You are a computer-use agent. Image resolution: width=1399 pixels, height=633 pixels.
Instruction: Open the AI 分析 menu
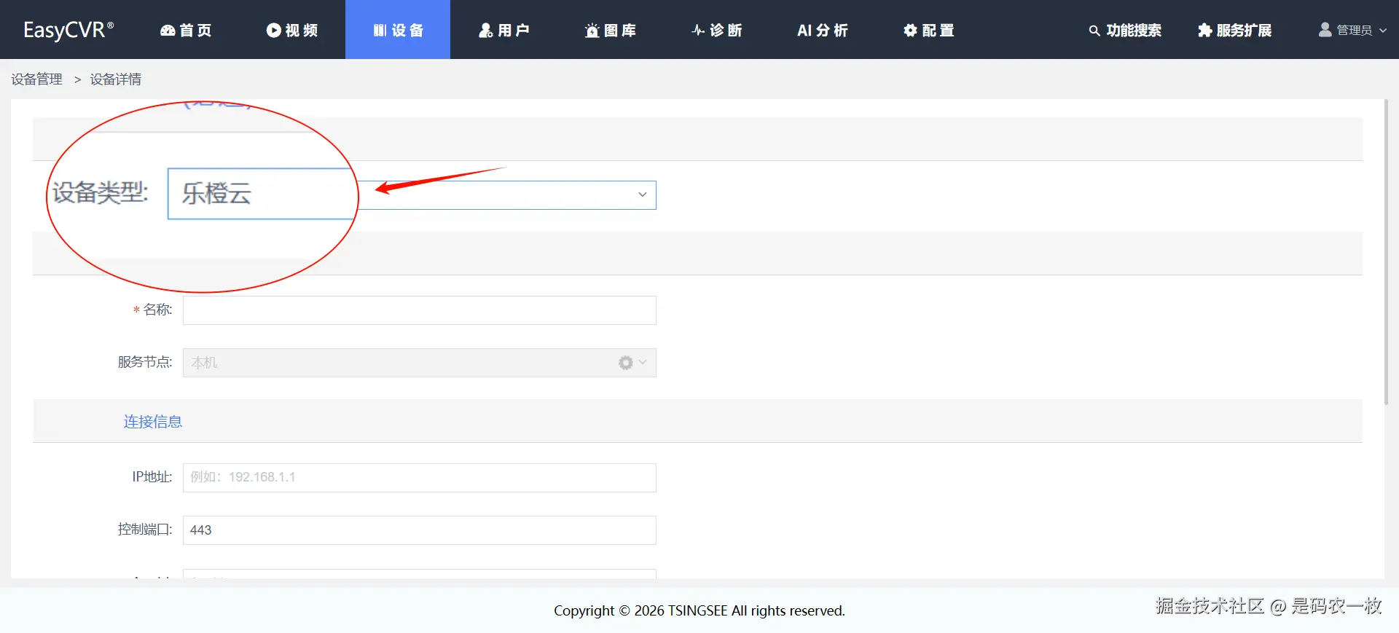[x=823, y=30]
